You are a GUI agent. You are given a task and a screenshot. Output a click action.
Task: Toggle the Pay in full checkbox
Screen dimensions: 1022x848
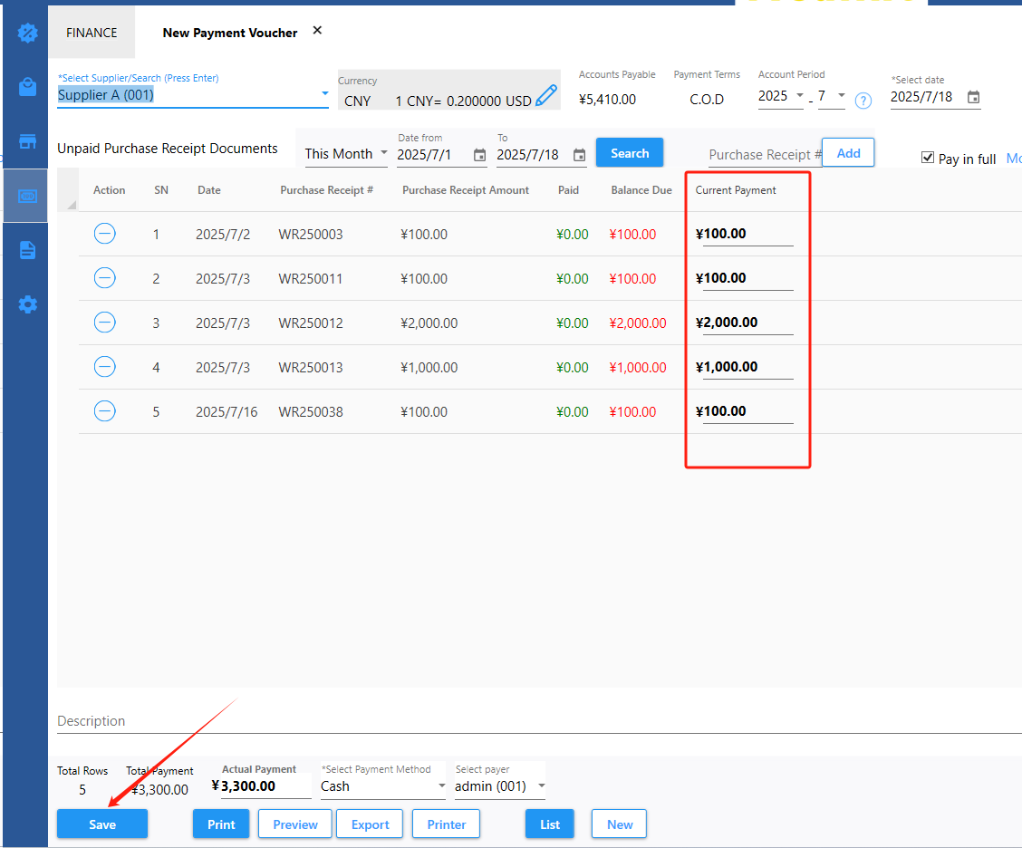pyautogui.click(x=927, y=158)
